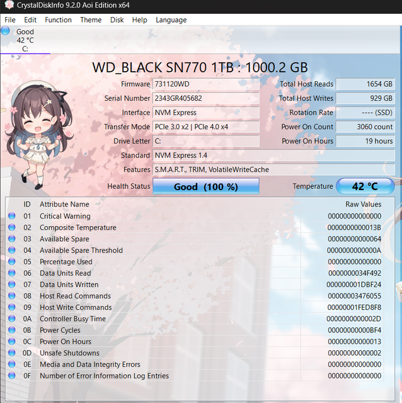Click status orb for Media and Data Integrity Errors
The height and width of the screenshot is (403, 402).
coord(12,364)
